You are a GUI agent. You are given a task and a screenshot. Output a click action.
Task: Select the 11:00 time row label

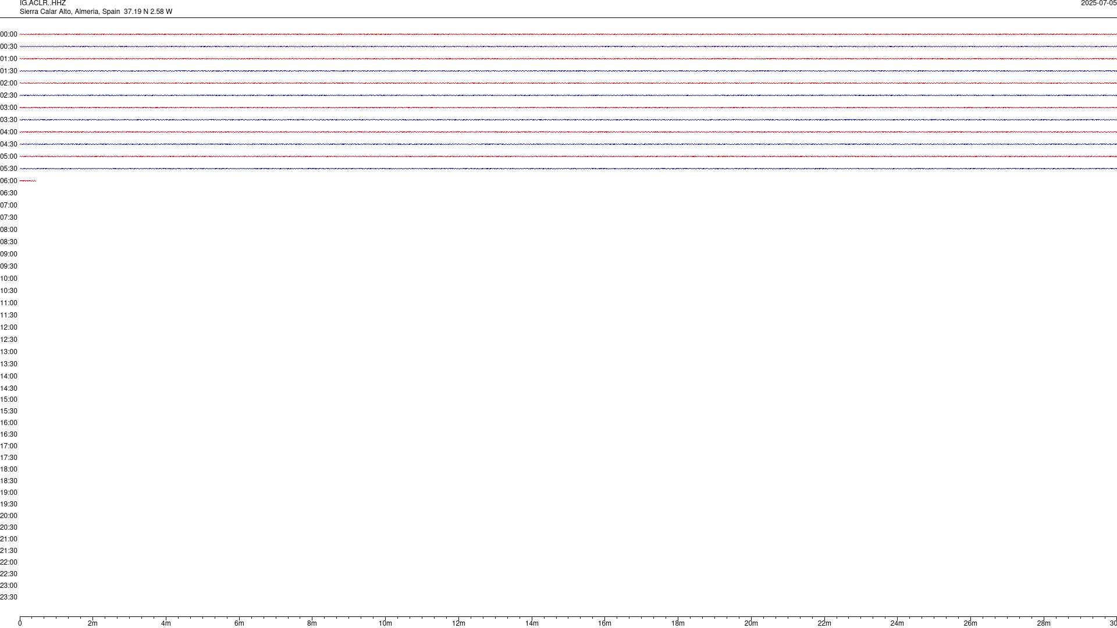point(9,303)
